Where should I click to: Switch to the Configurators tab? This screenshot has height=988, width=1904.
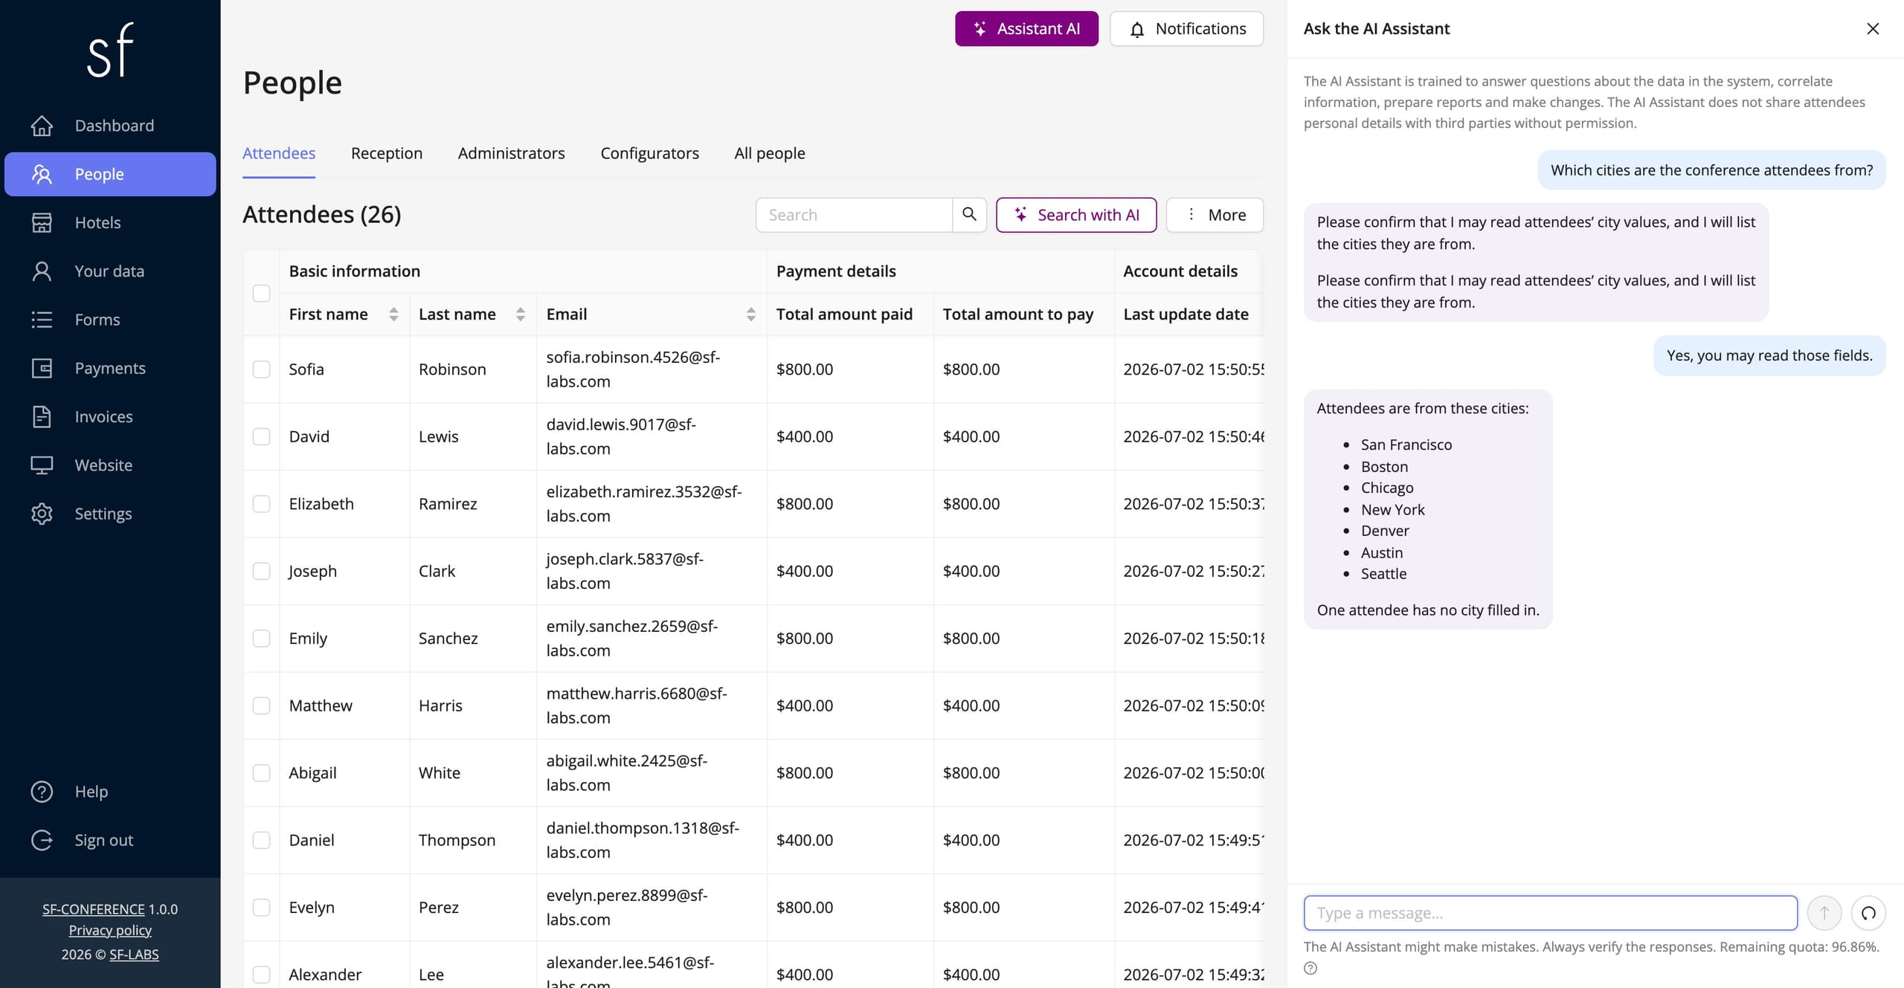(650, 153)
